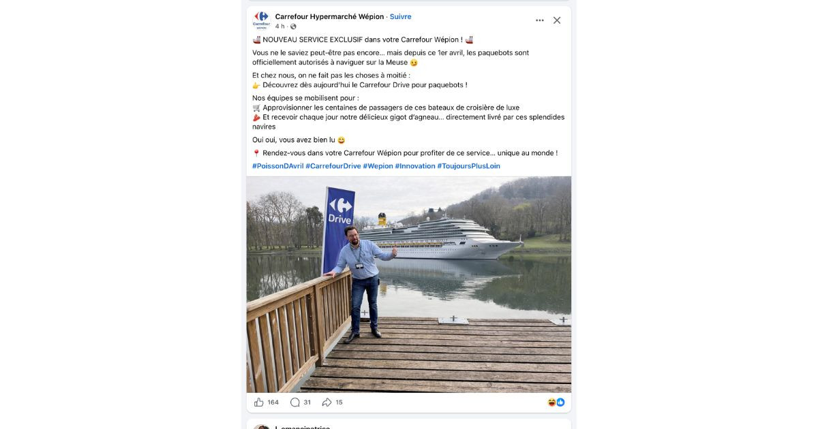Viewport: 818px width, 429px height.
Task: Close the post with the X
Action: tap(557, 20)
